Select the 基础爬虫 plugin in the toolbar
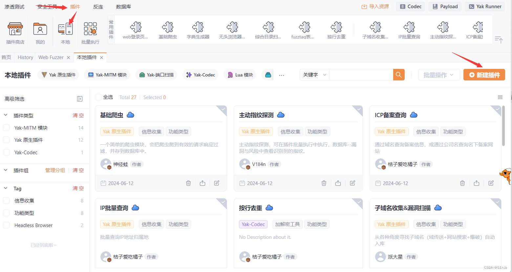Screen dimensions: 512x272 [167, 29]
